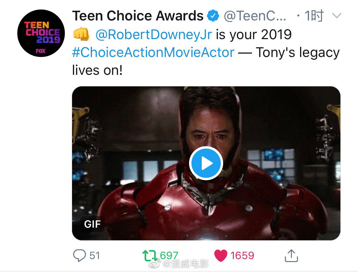The width and height of the screenshot is (358, 272).
Task: Click the Teen Choice Awards display name
Action: [x=138, y=16]
